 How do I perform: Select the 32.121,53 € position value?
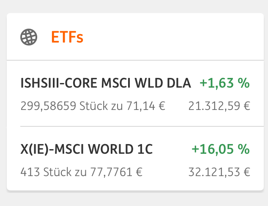pyautogui.click(x=219, y=171)
